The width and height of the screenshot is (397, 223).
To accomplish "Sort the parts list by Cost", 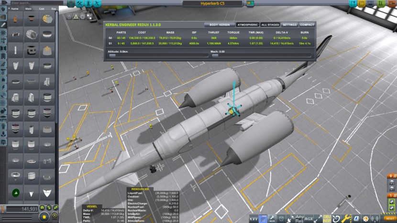I will tap(41, 9).
